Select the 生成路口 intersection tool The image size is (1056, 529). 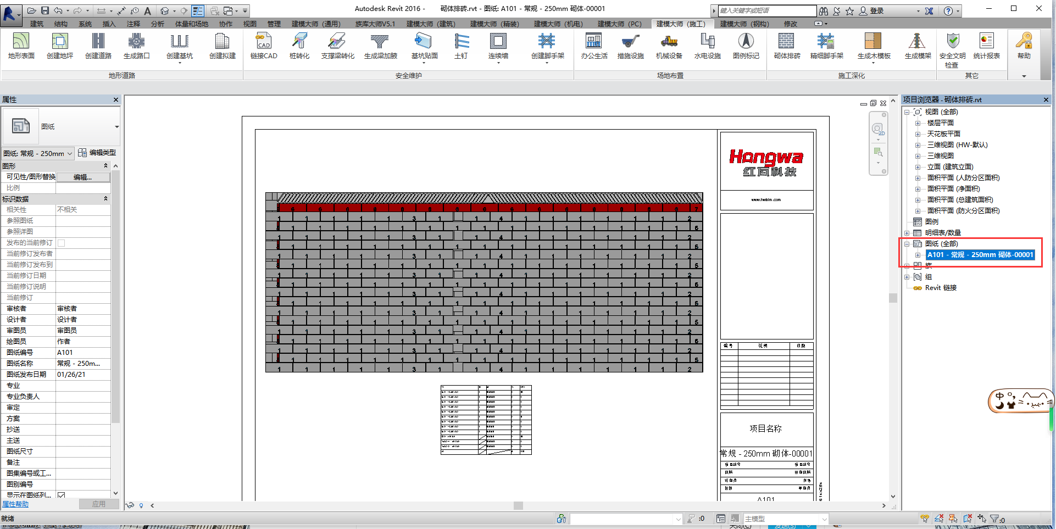[x=136, y=46]
